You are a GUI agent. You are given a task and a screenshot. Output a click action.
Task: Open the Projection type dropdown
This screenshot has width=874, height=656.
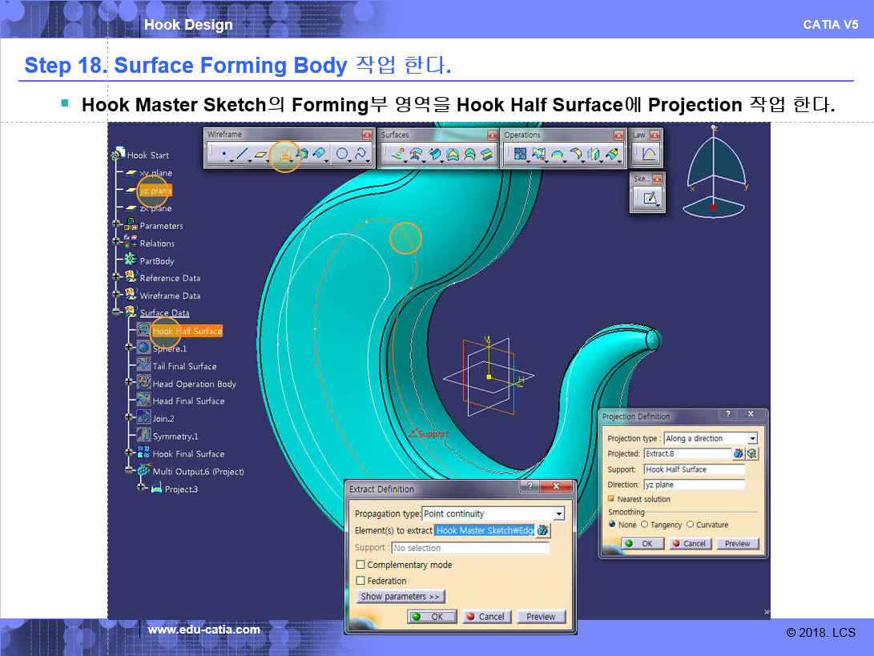pos(751,439)
